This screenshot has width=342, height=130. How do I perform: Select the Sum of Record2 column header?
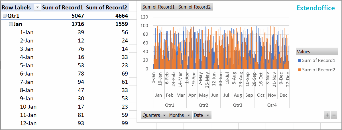(107, 8)
